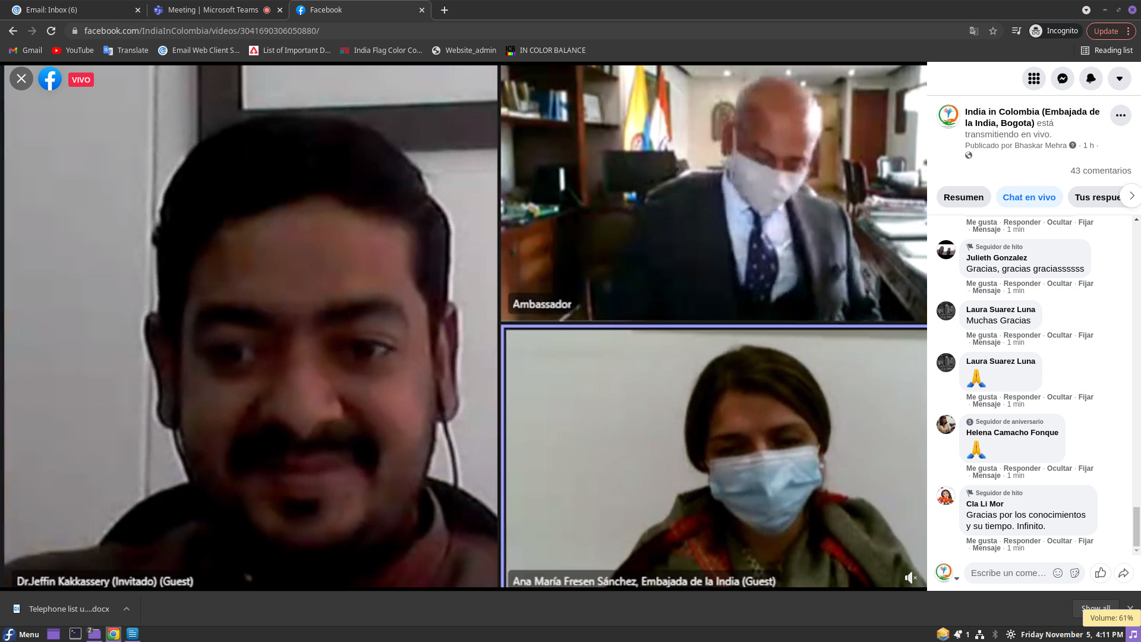The height and width of the screenshot is (642, 1141).
Task: Switch to Meeting Microsoft Teams tab
Action: [212, 10]
